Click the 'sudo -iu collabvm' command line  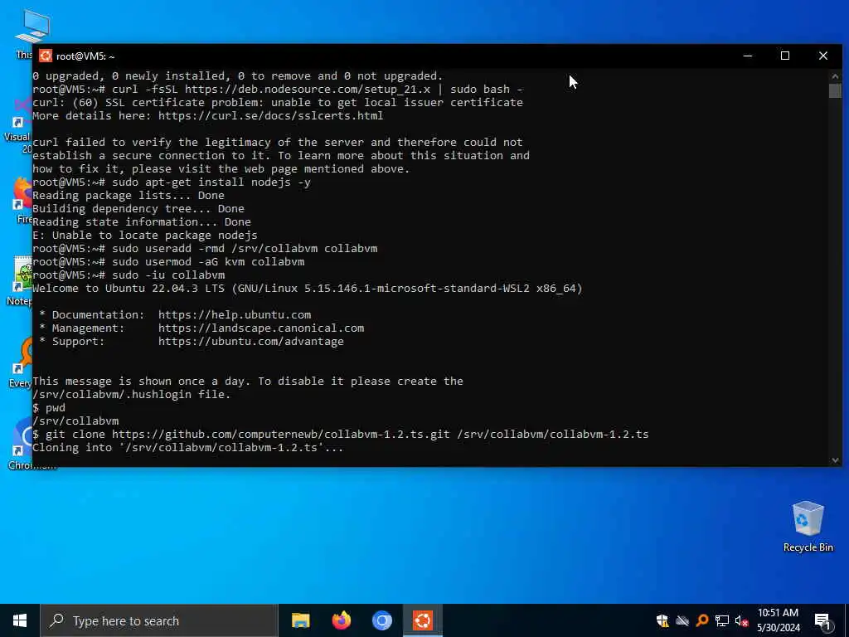click(x=129, y=275)
